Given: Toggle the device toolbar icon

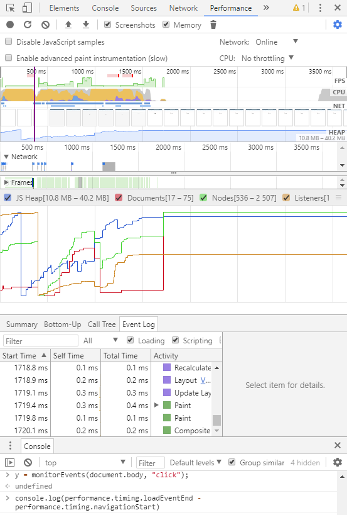Looking at the screenshot, I should [27, 8].
